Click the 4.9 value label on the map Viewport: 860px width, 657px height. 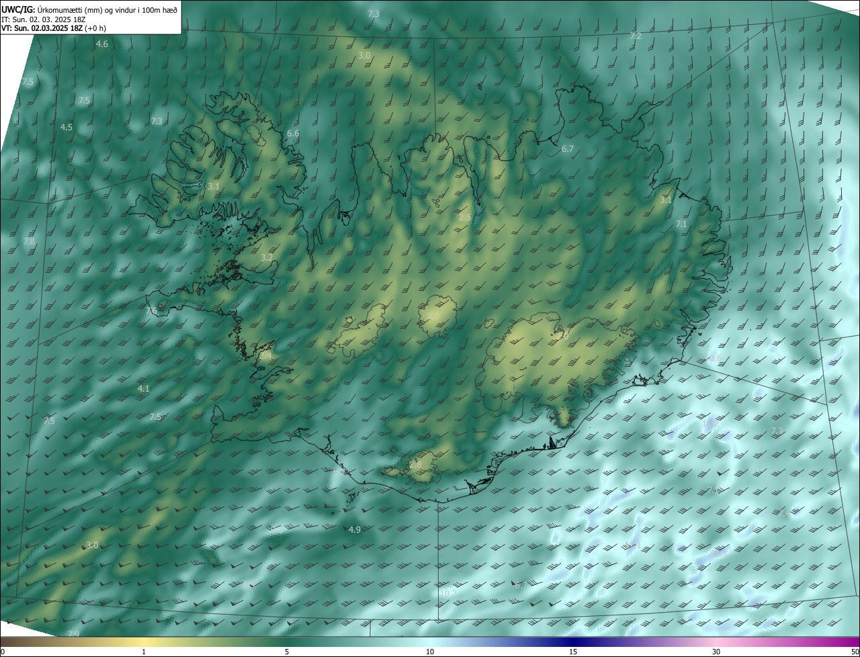click(355, 530)
